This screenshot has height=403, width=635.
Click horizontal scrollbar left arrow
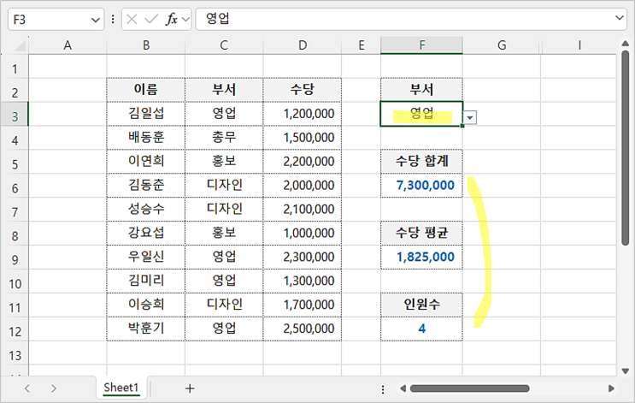tap(403, 388)
